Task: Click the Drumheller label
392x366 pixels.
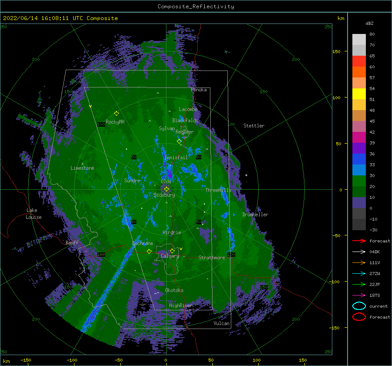Action: (x=255, y=215)
